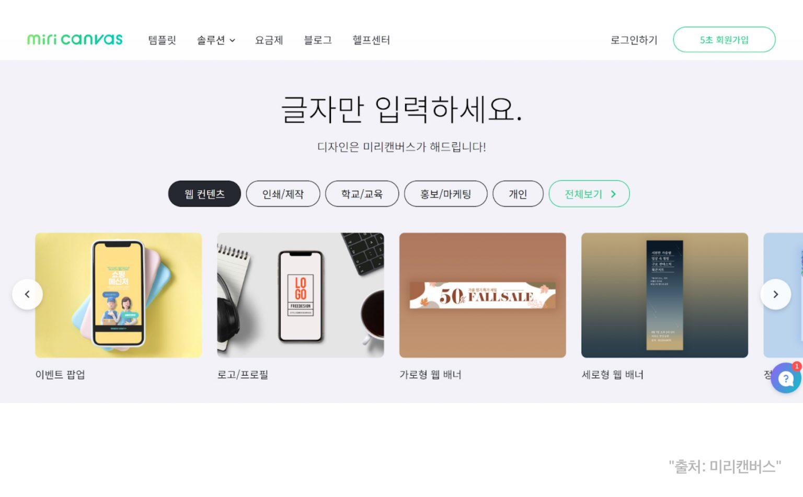The width and height of the screenshot is (803, 497).
Task: Open the help chat bubble icon
Action: point(786,378)
